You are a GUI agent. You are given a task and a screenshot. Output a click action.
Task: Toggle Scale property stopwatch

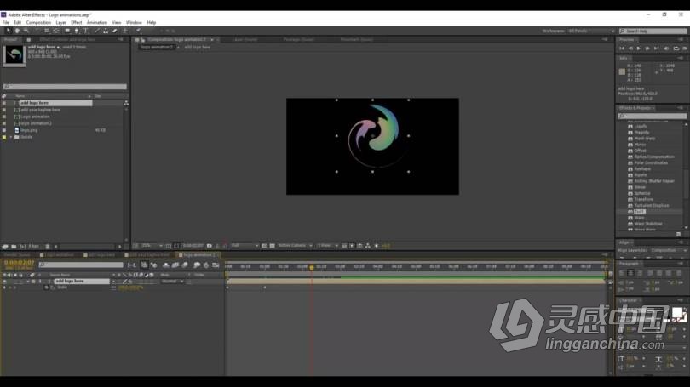[x=46, y=287]
